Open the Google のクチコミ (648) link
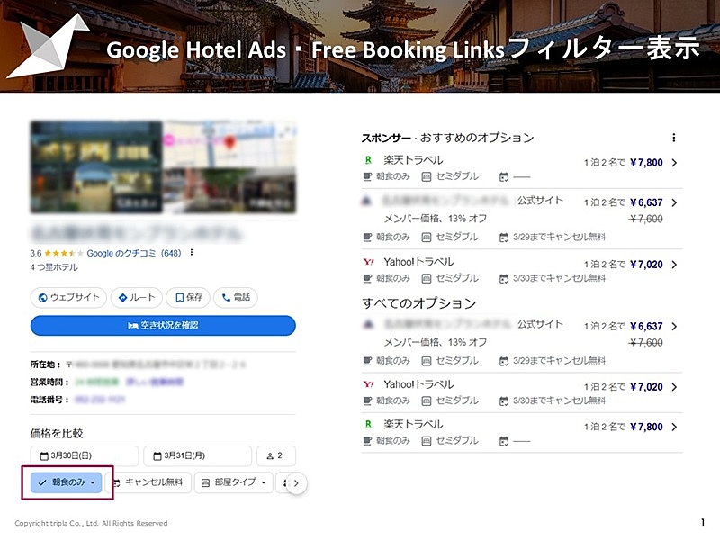 (133, 253)
